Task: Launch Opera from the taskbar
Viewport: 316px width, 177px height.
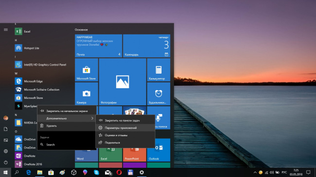Action: tap(119, 172)
